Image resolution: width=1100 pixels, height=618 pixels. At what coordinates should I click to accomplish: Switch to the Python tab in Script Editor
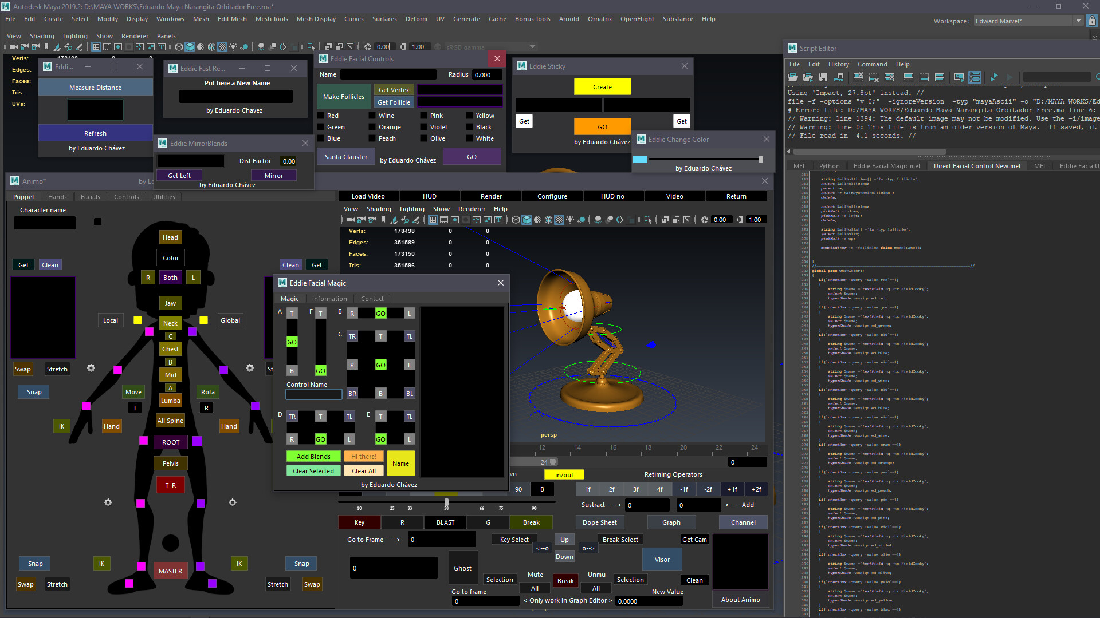(829, 165)
